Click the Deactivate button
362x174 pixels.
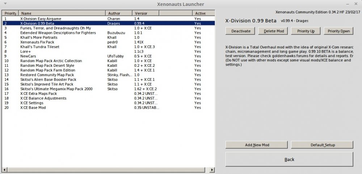point(240,31)
